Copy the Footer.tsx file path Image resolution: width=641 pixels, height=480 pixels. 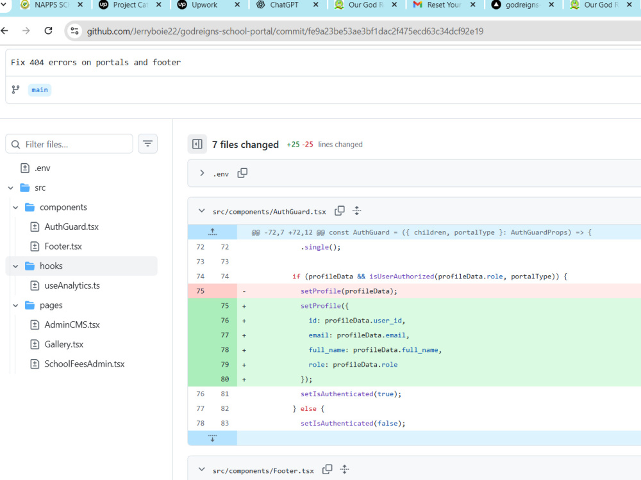(328, 469)
